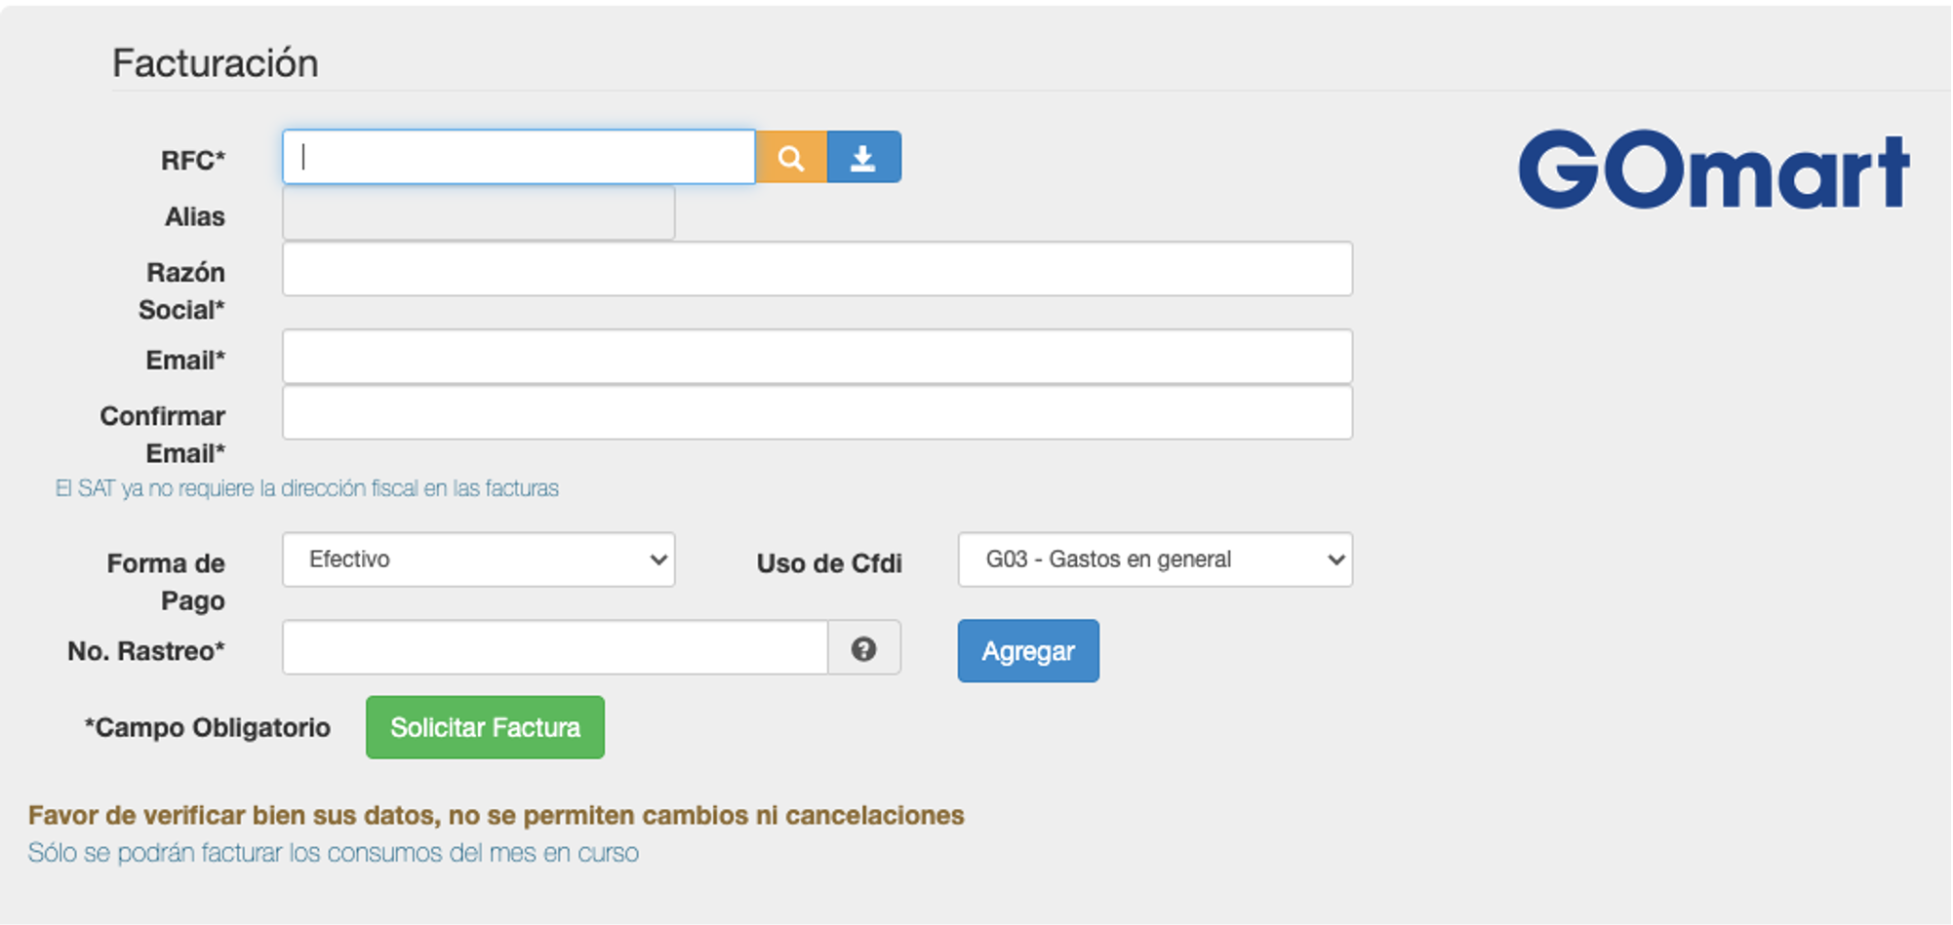1953x925 pixels.
Task: Click the No. Rastreo input field
Action: coord(554,648)
